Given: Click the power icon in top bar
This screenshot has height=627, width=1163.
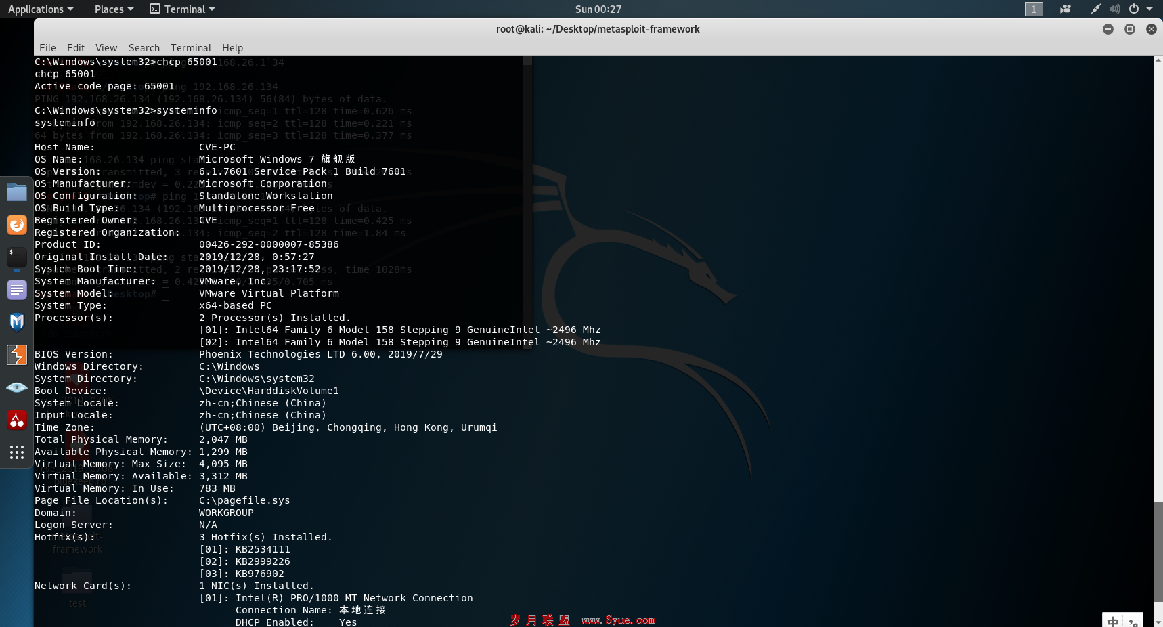Looking at the screenshot, I should 1134,9.
